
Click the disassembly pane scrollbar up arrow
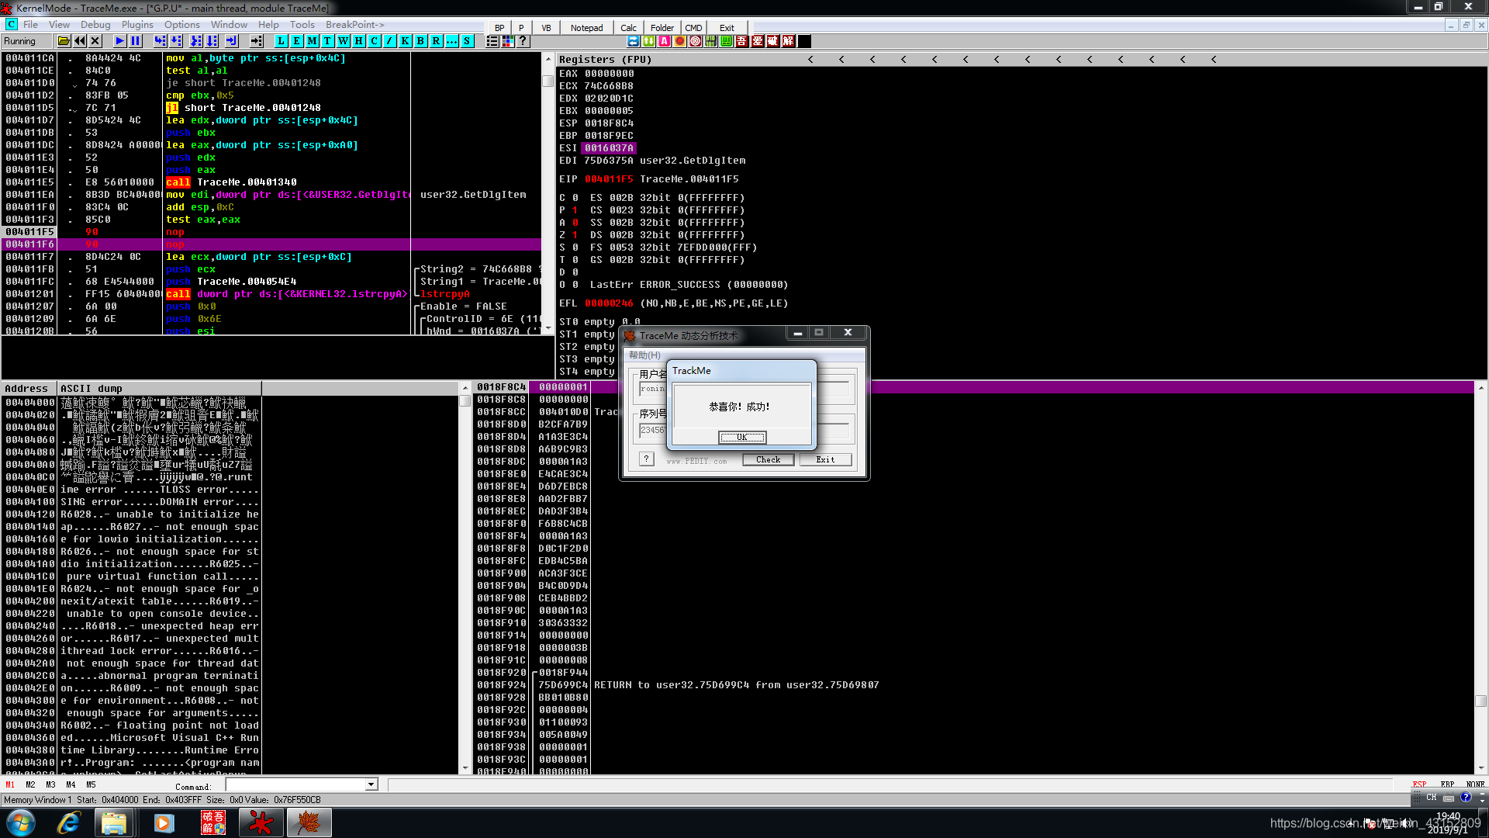(x=548, y=59)
